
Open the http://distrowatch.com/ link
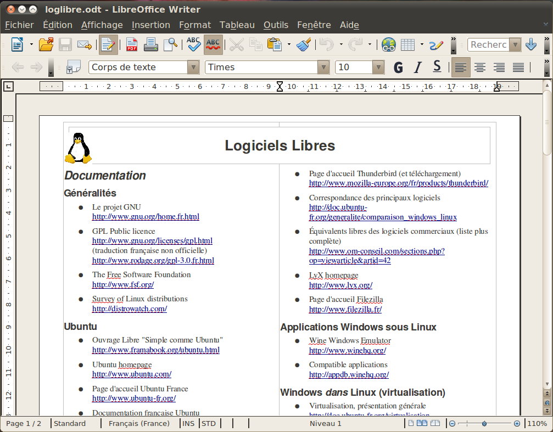pyautogui.click(x=129, y=308)
